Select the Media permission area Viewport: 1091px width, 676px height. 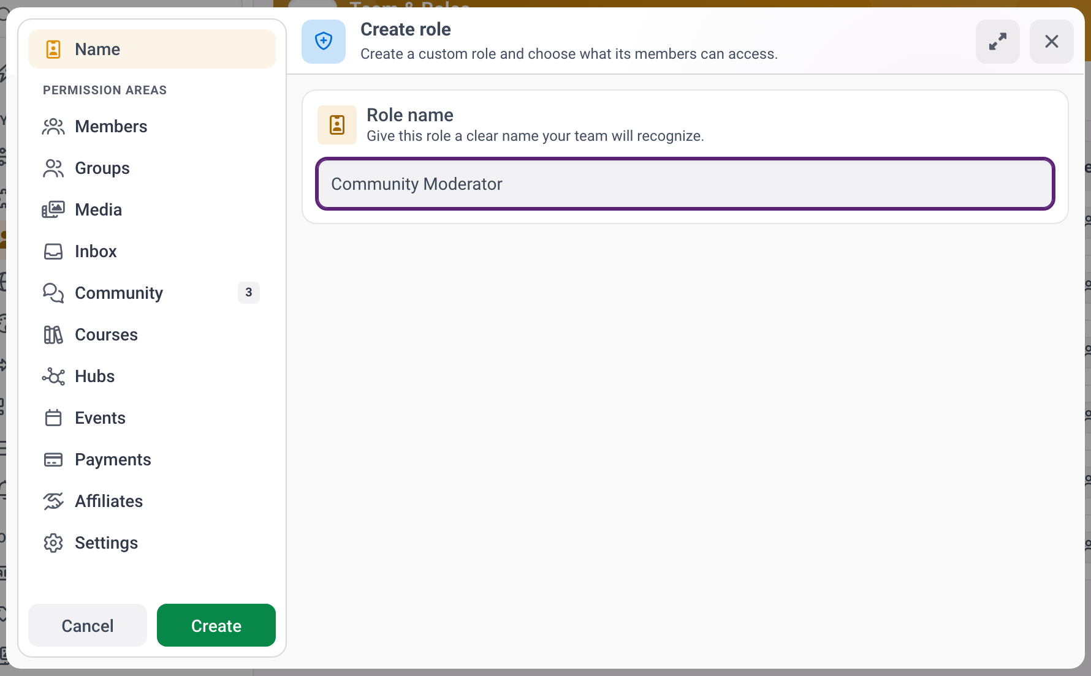152,210
